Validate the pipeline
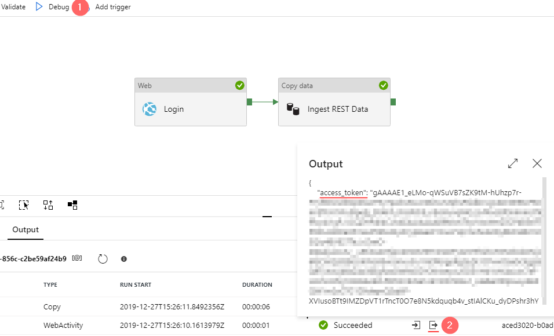554x336 pixels. (x=13, y=7)
